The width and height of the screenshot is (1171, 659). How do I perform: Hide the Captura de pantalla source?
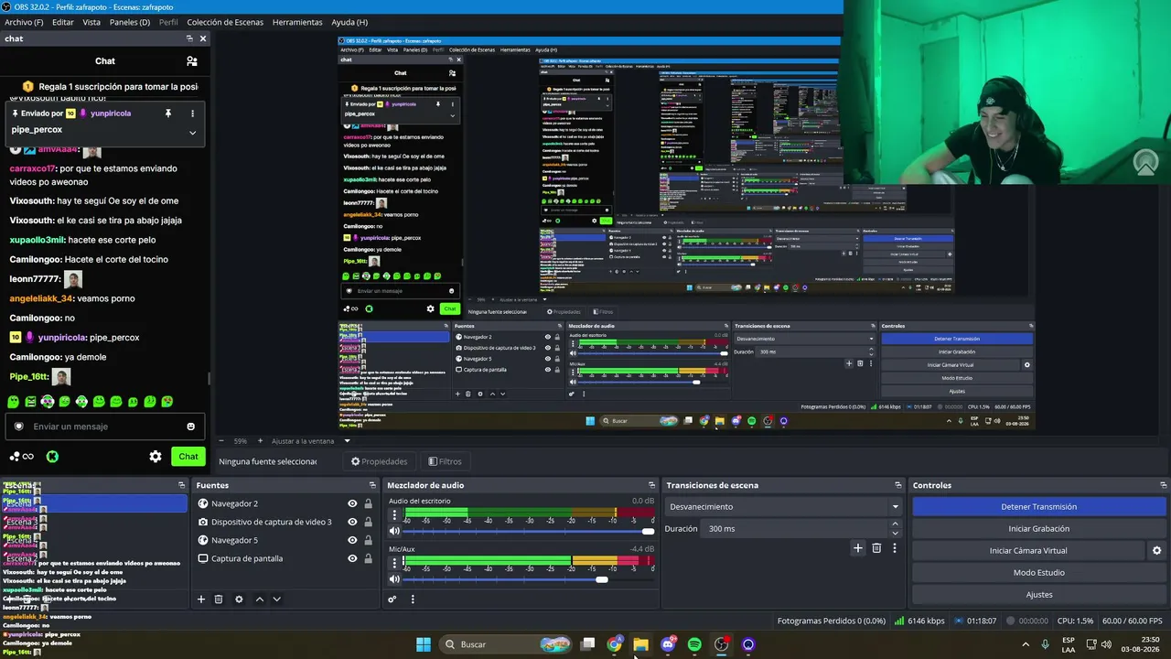[x=352, y=558]
